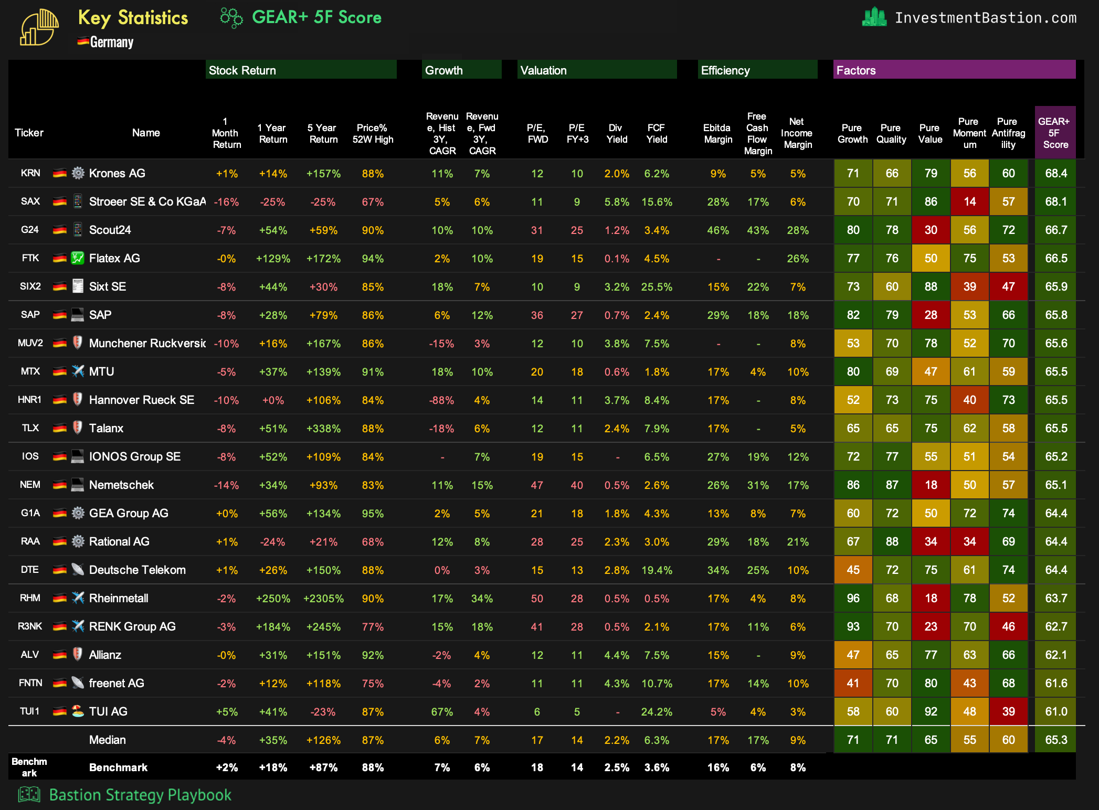Open the Bastion Strategy Playbook link
Screen dimensions: 1099x810
tap(140, 795)
